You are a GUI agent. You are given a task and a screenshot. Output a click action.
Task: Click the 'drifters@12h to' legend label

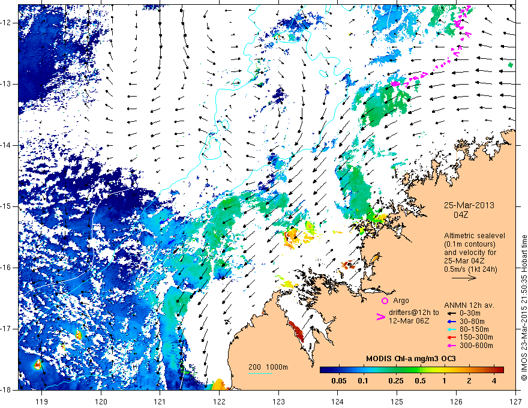[414, 313]
